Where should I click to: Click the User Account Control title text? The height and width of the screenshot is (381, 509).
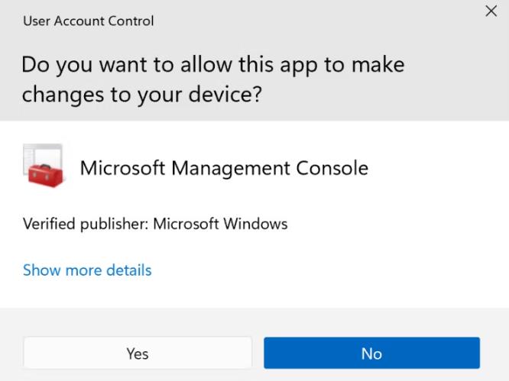(x=89, y=21)
